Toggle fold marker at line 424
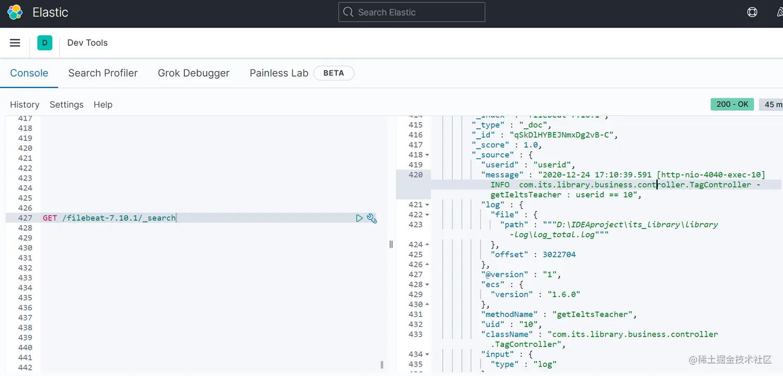 pyautogui.click(x=427, y=244)
